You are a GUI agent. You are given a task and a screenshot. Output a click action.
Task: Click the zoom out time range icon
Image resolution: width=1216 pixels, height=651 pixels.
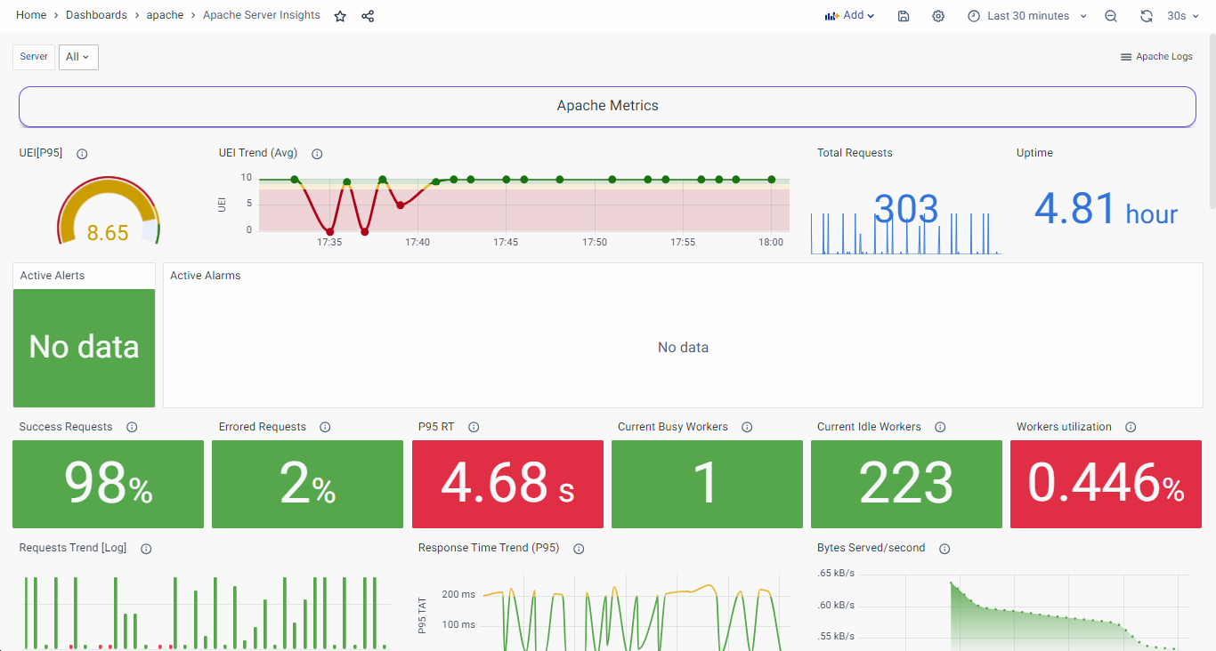coord(1111,16)
